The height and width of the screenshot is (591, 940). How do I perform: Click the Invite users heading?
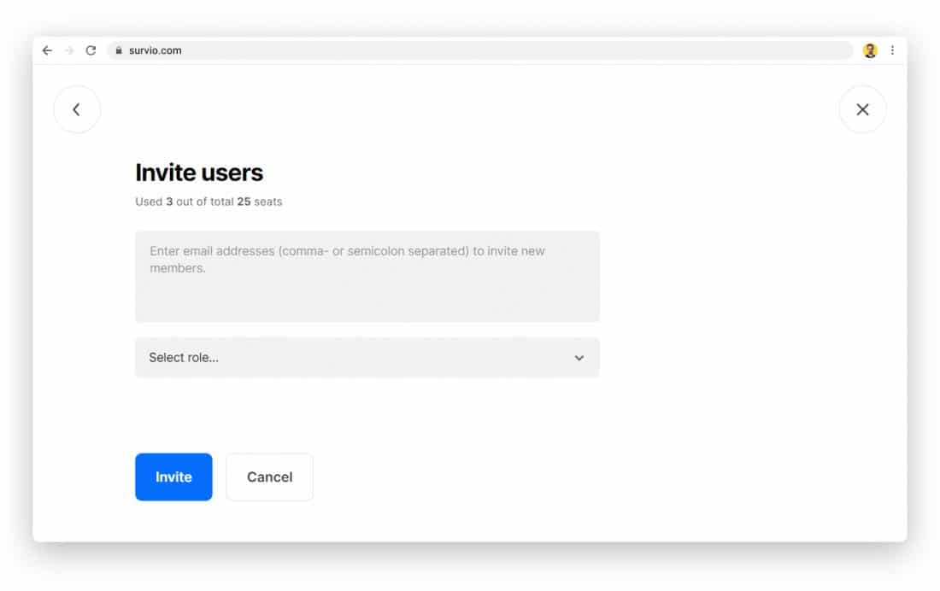tap(198, 173)
